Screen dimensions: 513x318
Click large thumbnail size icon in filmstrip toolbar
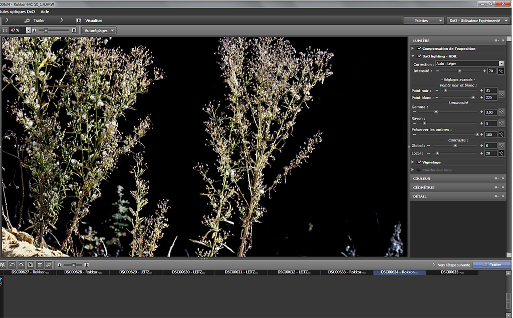pos(86,265)
